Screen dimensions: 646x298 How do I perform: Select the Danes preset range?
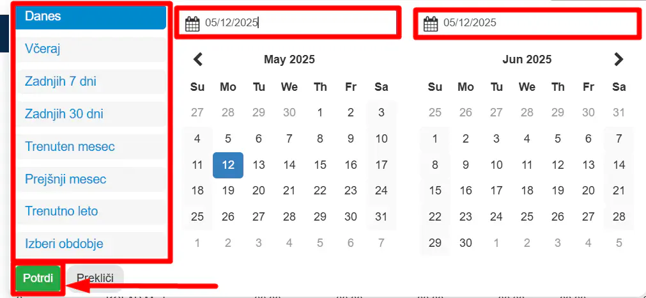pos(91,17)
